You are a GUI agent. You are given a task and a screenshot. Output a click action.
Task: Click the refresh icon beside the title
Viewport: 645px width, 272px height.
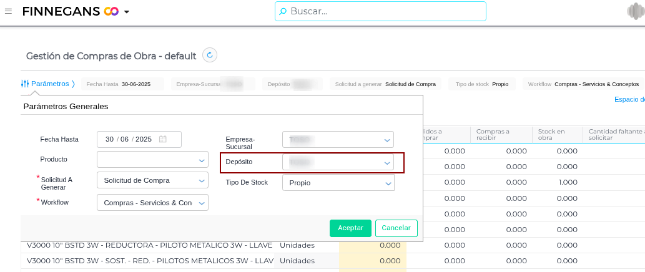(210, 55)
